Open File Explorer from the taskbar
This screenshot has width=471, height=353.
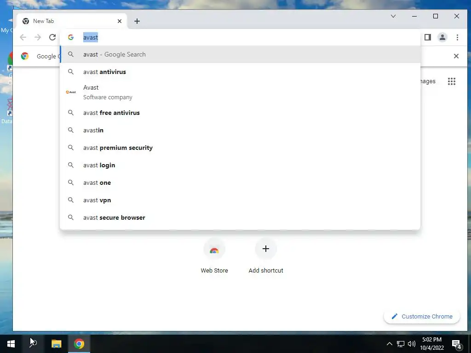click(56, 344)
